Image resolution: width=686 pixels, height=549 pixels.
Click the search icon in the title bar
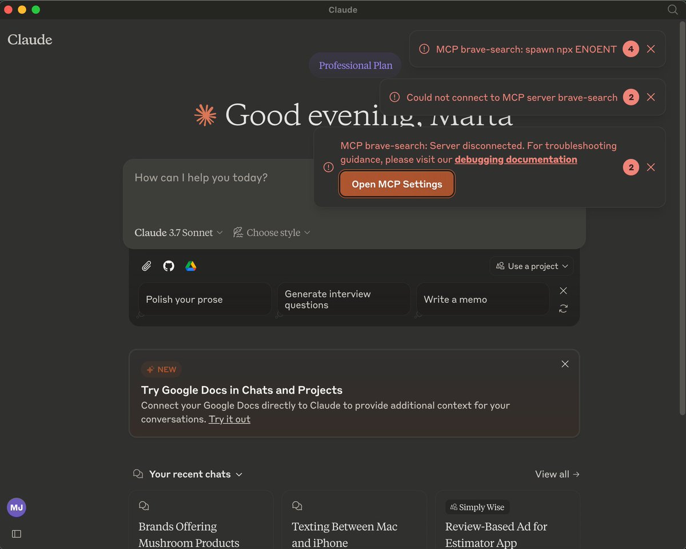[672, 10]
